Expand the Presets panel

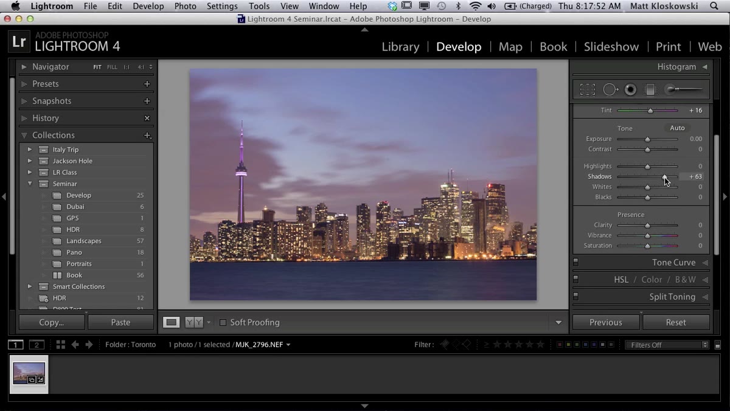pyautogui.click(x=24, y=84)
